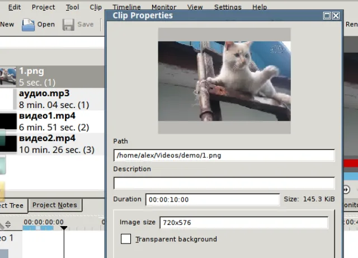Select the видео1.mp4 clip
This screenshot has height=258, width=358.
coord(52,121)
